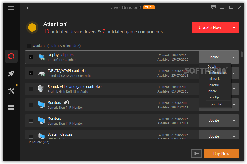Click Update for System devices
The width and height of the screenshot is (247, 164).
pyautogui.click(x=214, y=136)
